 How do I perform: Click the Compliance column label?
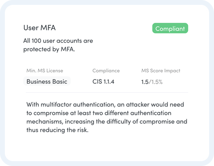[x=106, y=71]
